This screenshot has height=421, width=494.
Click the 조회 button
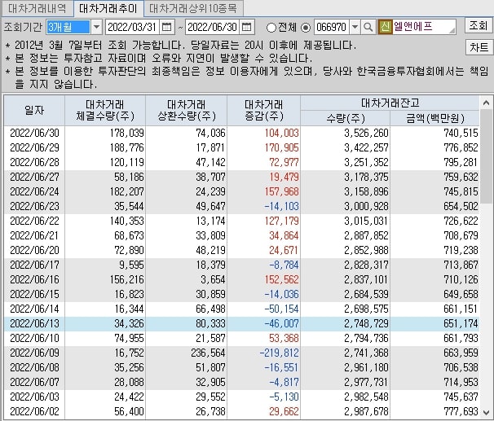[x=479, y=25]
